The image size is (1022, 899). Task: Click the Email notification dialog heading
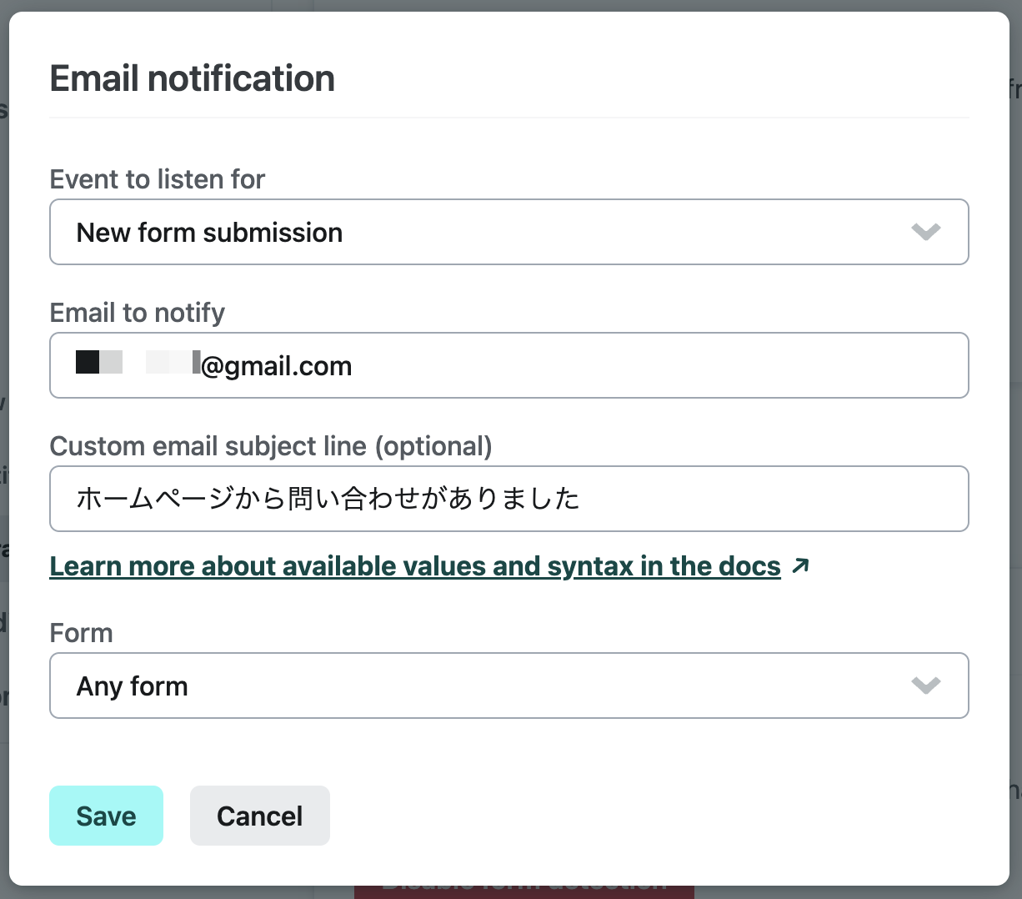pyautogui.click(x=193, y=78)
